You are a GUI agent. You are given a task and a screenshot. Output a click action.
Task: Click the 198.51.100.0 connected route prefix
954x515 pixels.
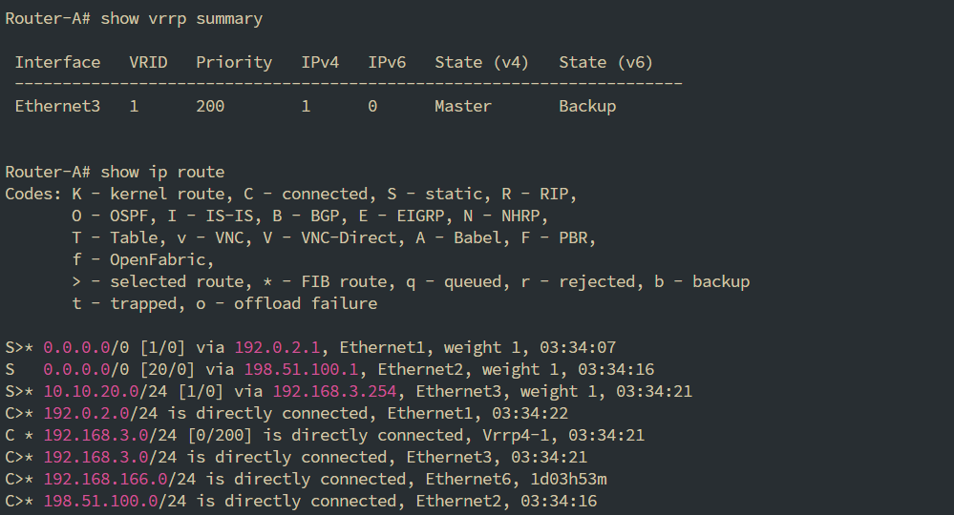(100, 501)
